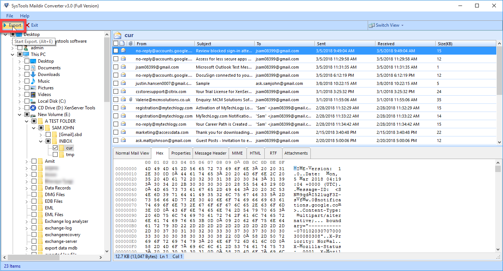Check the box for Enquiry: MCM Solutions email
Viewport: 503px width, 271px height.
click(x=116, y=99)
